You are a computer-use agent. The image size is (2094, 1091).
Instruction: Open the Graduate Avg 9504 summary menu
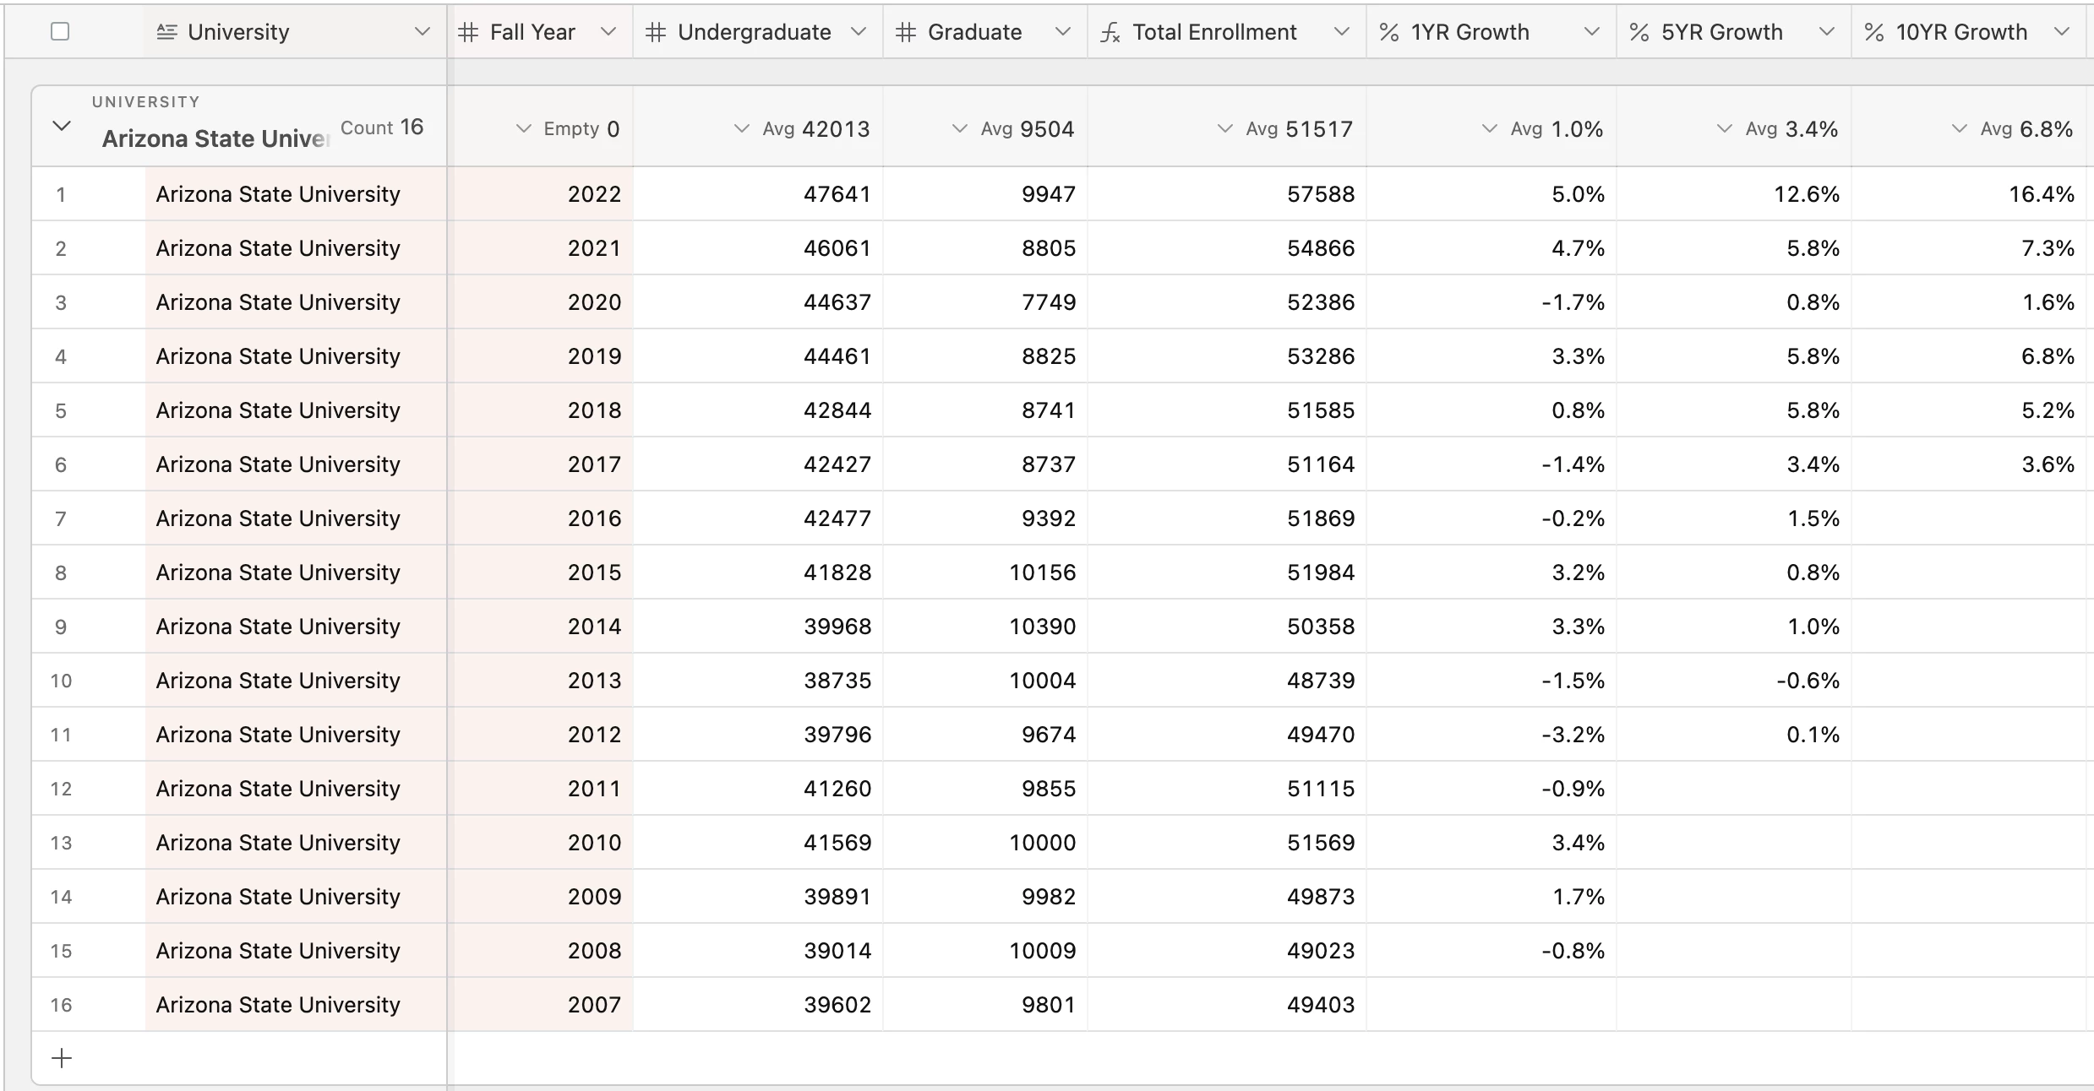(1014, 129)
